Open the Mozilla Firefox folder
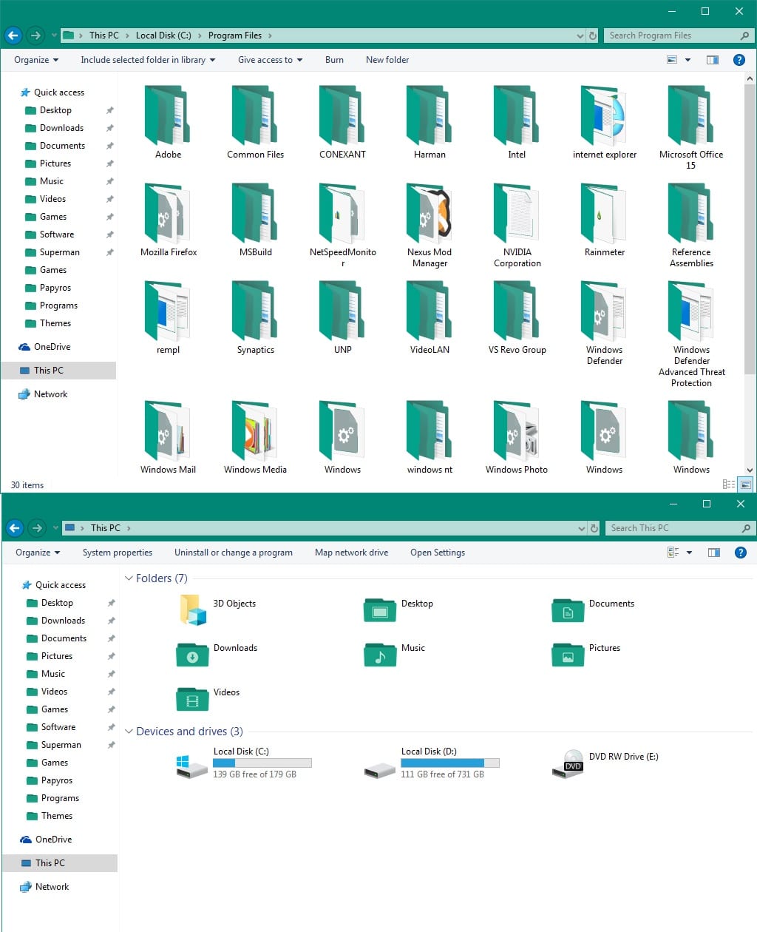 pos(169,215)
